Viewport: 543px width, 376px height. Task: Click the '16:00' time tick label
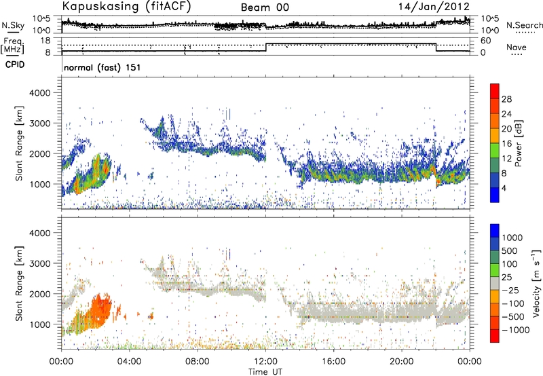tap(333, 362)
